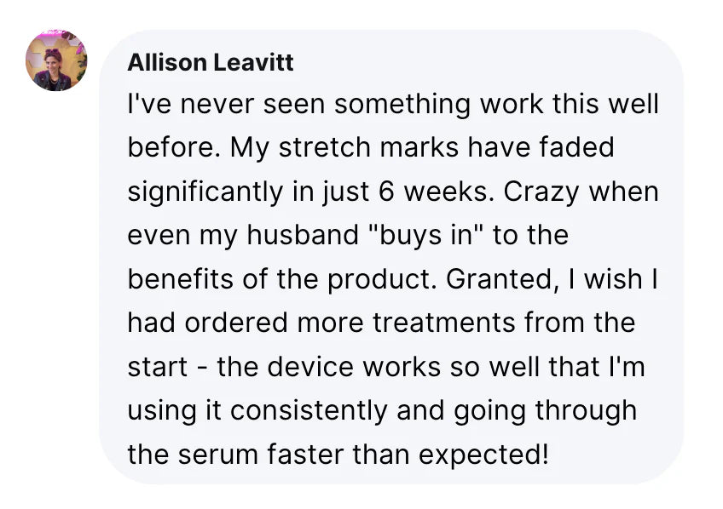Click the word "husband" in the comment
The width and height of the screenshot is (723, 509).
pos(298,235)
